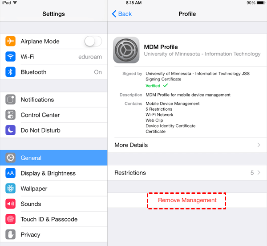Toggle the Airplane Mode switch
Viewport: 267px width, 246px height.
click(93, 41)
